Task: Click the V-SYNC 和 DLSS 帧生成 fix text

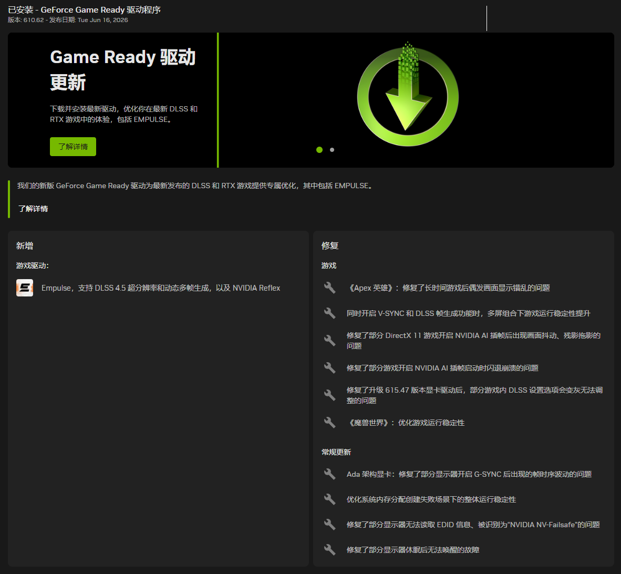Action: click(469, 313)
